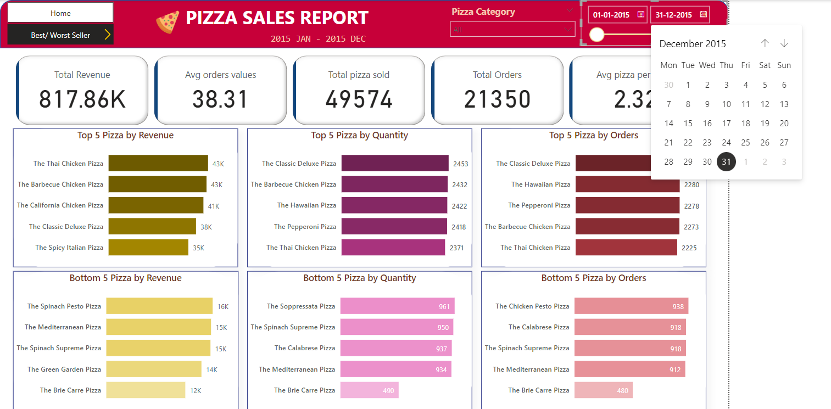This screenshot has height=409, width=831.
Task: Select December 1 in the calendar
Action: 688,85
